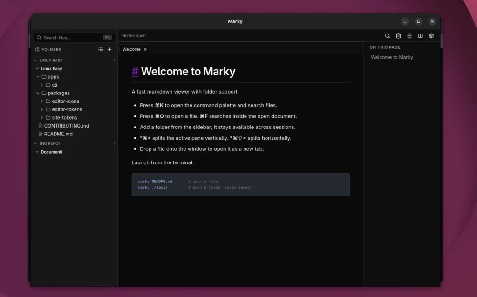This screenshot has width=477, height=297.
Task: Click the 'Drop a file onto the window' bullet
Action: [x=202, y=149]
